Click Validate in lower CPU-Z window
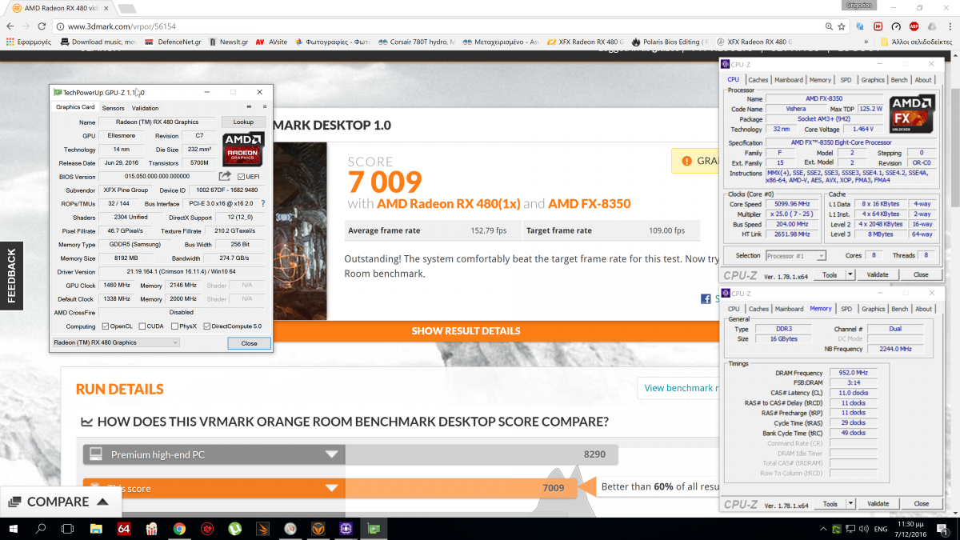Image resolution: width=960 pixels, height=540 pixels. (x=878, y=504)
